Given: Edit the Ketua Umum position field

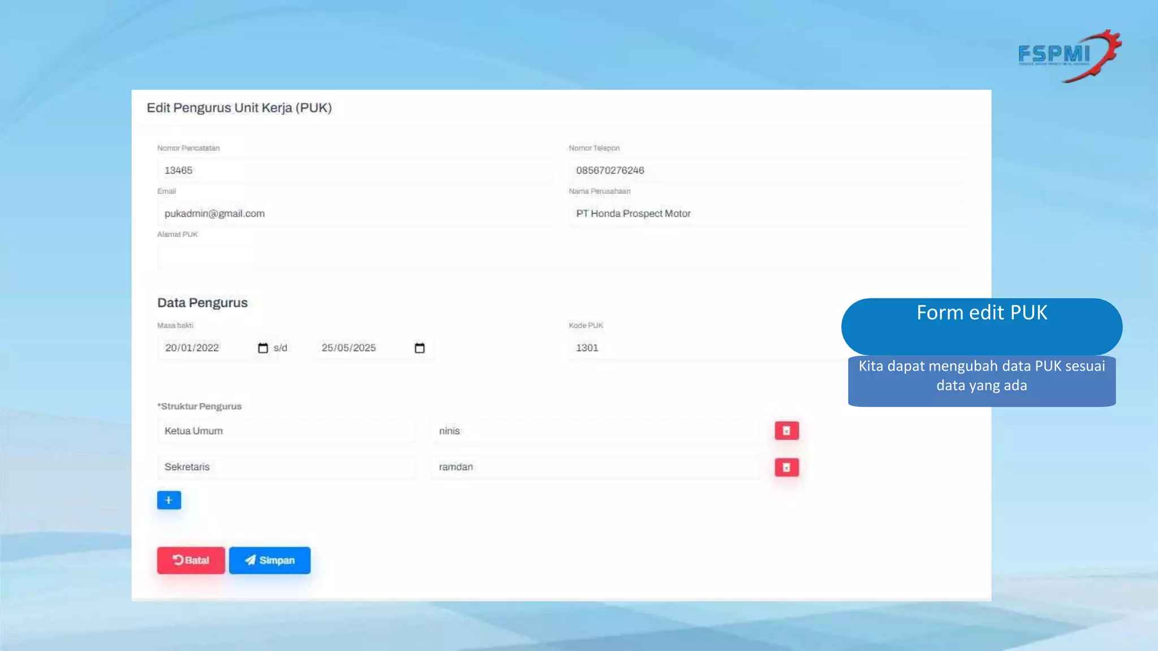Looking at the screenshot, I should (286, 431).
